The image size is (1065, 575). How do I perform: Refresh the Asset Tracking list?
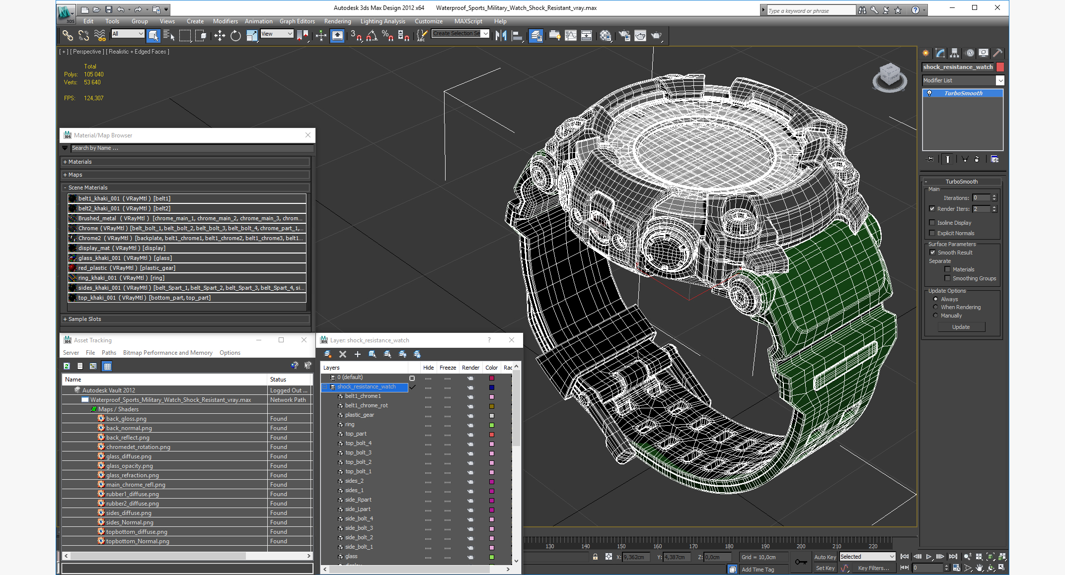pos(67,366)
